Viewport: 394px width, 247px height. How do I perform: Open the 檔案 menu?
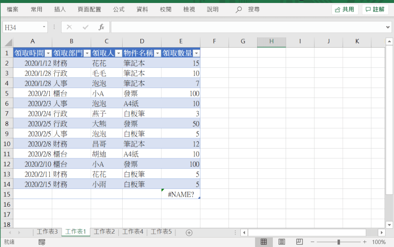click(x=13, y=9)
